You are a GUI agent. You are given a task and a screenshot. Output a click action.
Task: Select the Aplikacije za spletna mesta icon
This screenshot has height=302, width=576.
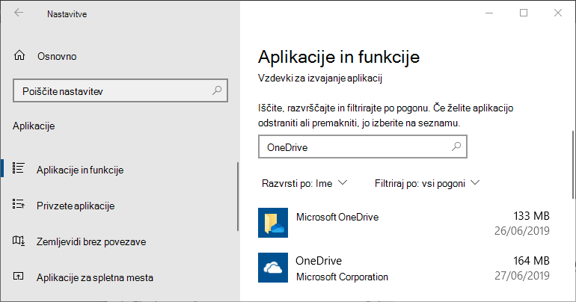[19, 277]
